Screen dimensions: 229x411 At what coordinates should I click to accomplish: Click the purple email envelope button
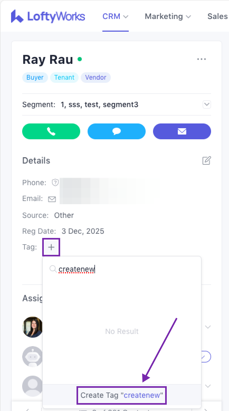[x=182, y=131]
